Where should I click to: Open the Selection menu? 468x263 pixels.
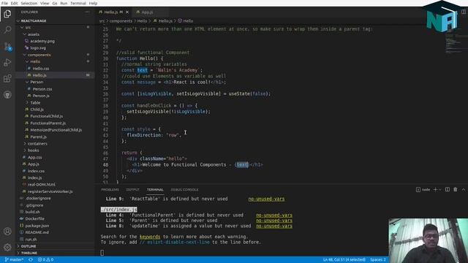click(x=29, y=3)
